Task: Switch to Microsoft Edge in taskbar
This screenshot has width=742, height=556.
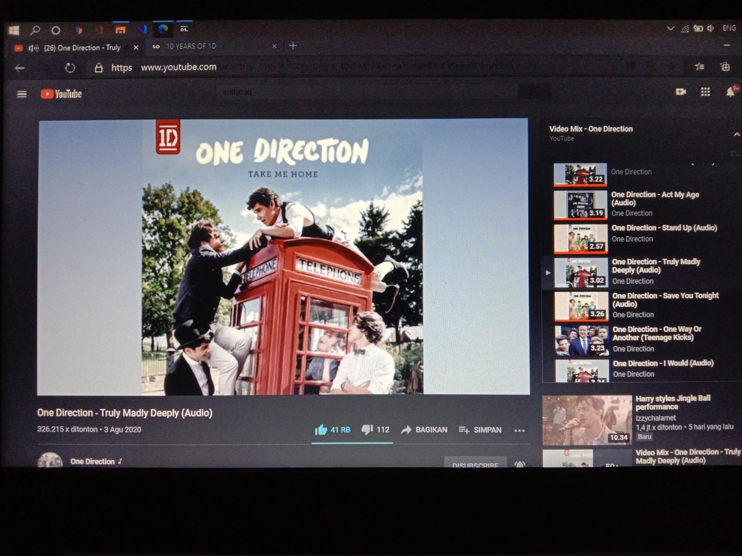Action: click(163, 28)
